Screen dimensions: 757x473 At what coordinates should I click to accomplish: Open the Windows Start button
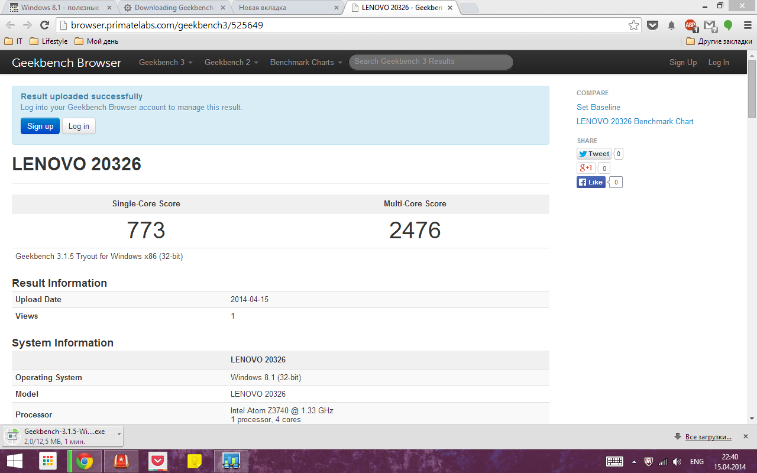tap(15, 461)
